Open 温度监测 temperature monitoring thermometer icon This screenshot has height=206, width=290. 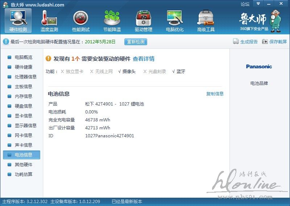point(49,21)
